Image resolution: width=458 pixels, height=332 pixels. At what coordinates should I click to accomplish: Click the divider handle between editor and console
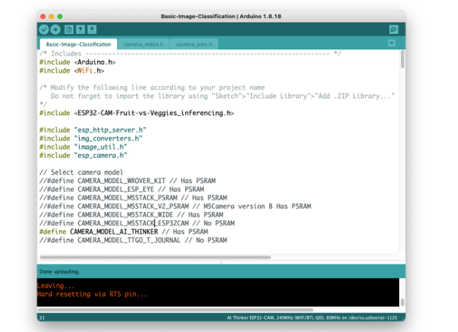pyautogui.click(x=221, y=262)
